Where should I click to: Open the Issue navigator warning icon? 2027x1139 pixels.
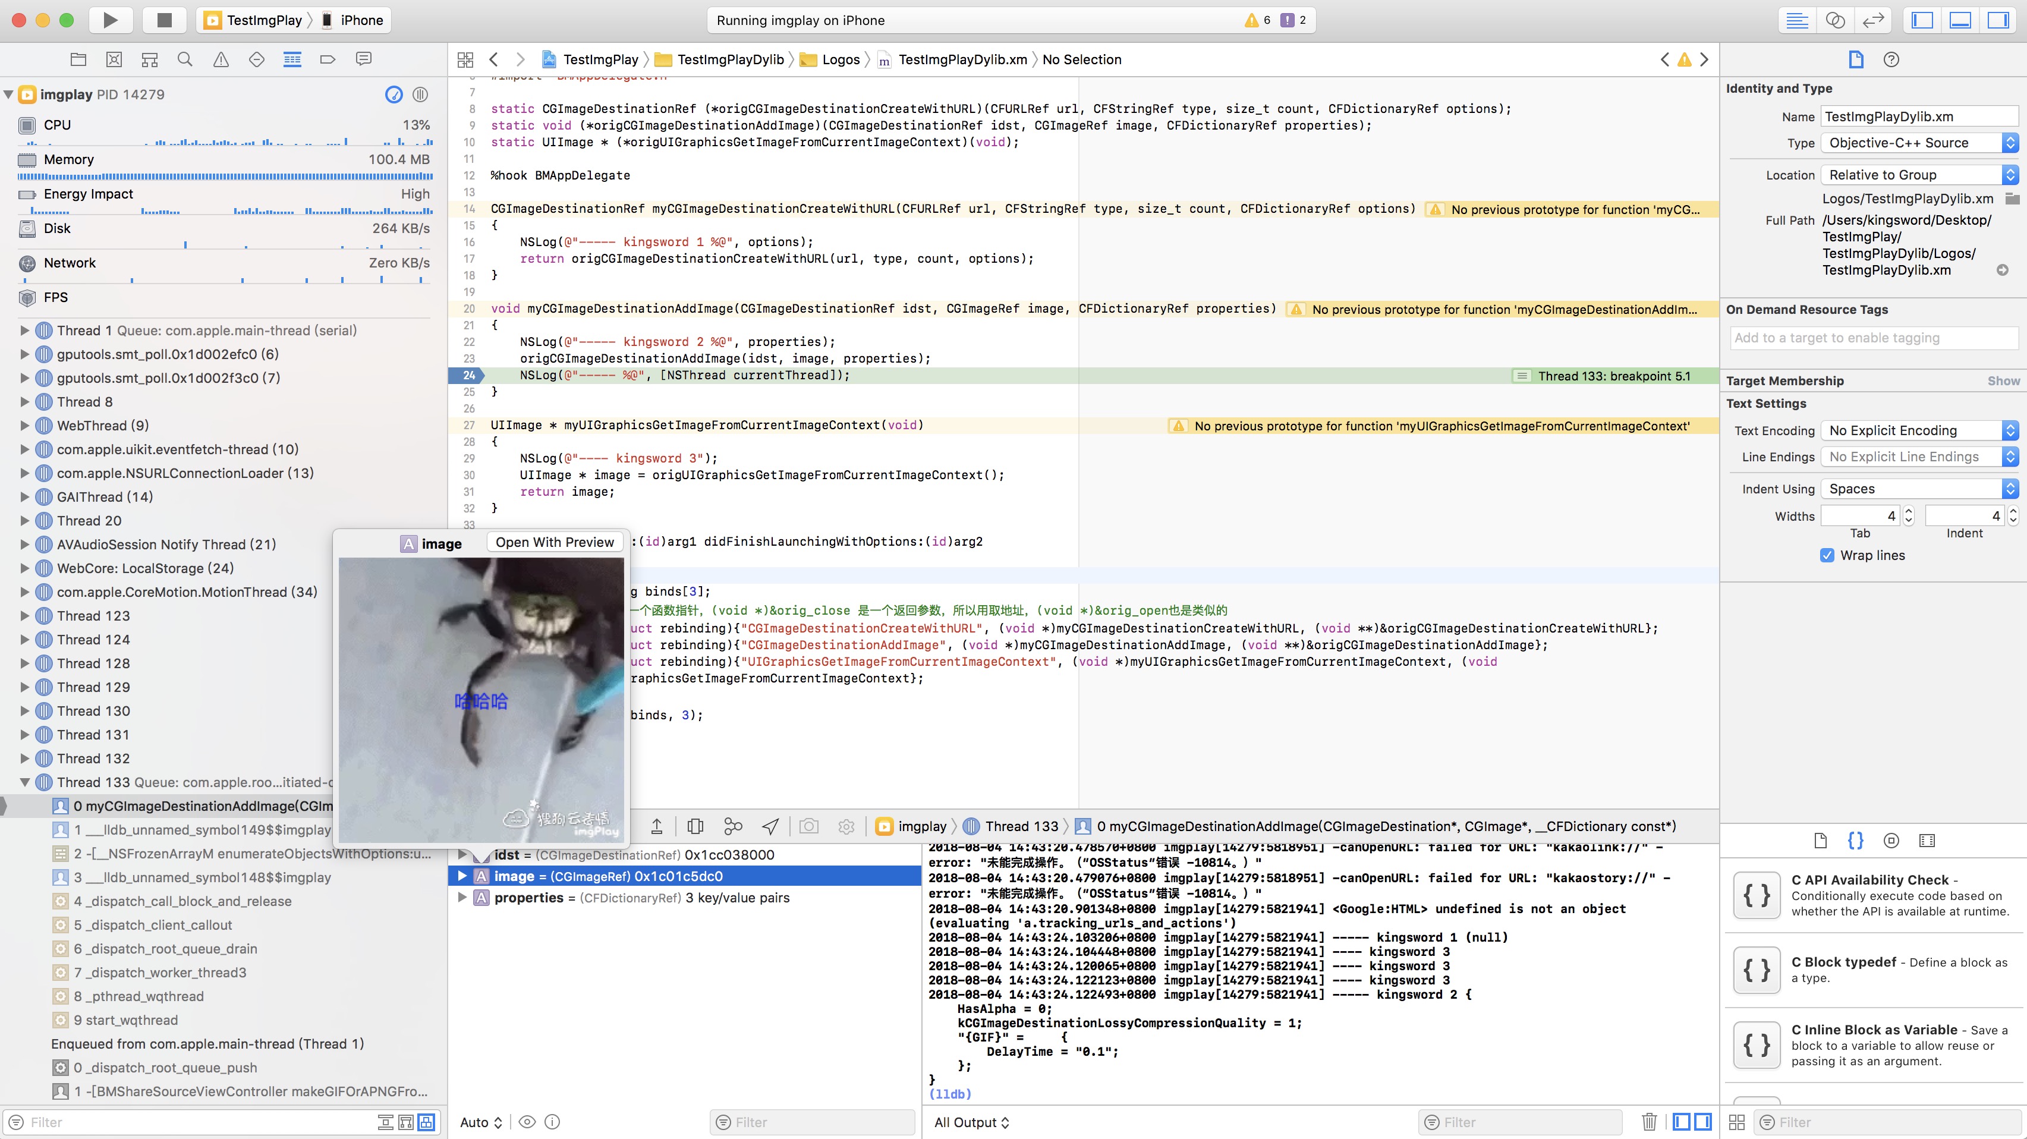pyautogui.click(x=221, y=59)
